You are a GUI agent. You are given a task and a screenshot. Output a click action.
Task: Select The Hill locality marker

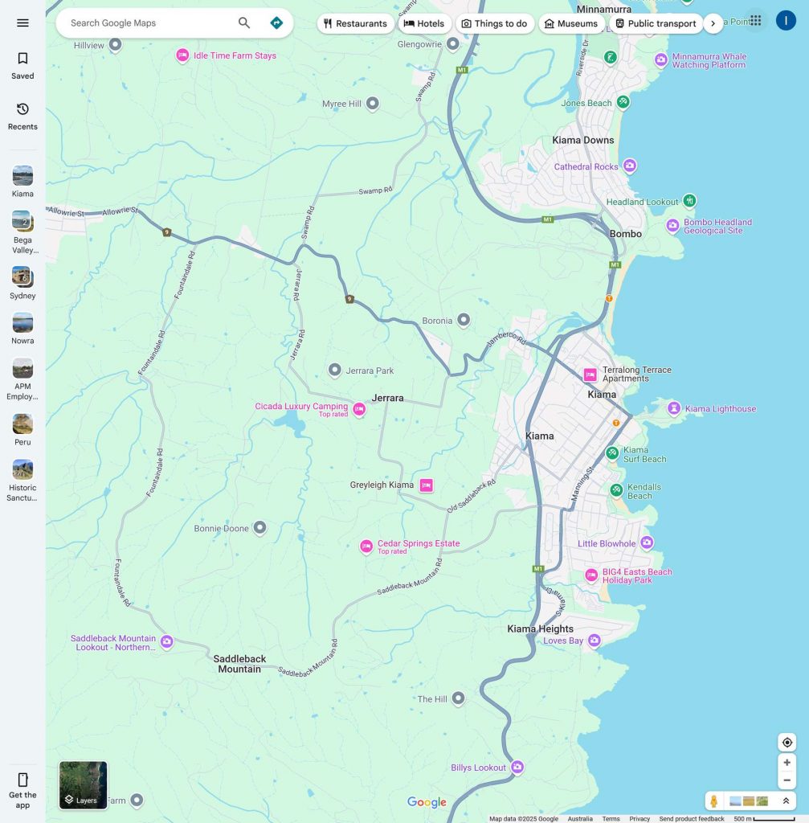coord(459,698)
